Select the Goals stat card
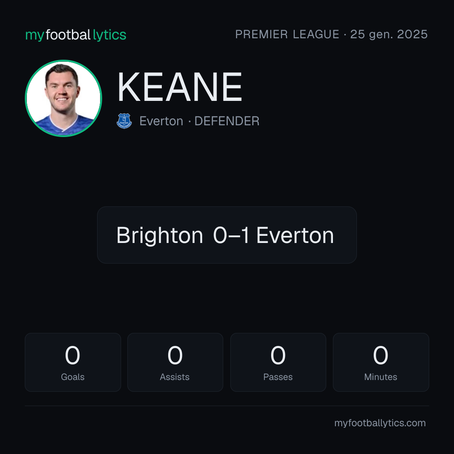454x454 pixels. pos(73,362)
